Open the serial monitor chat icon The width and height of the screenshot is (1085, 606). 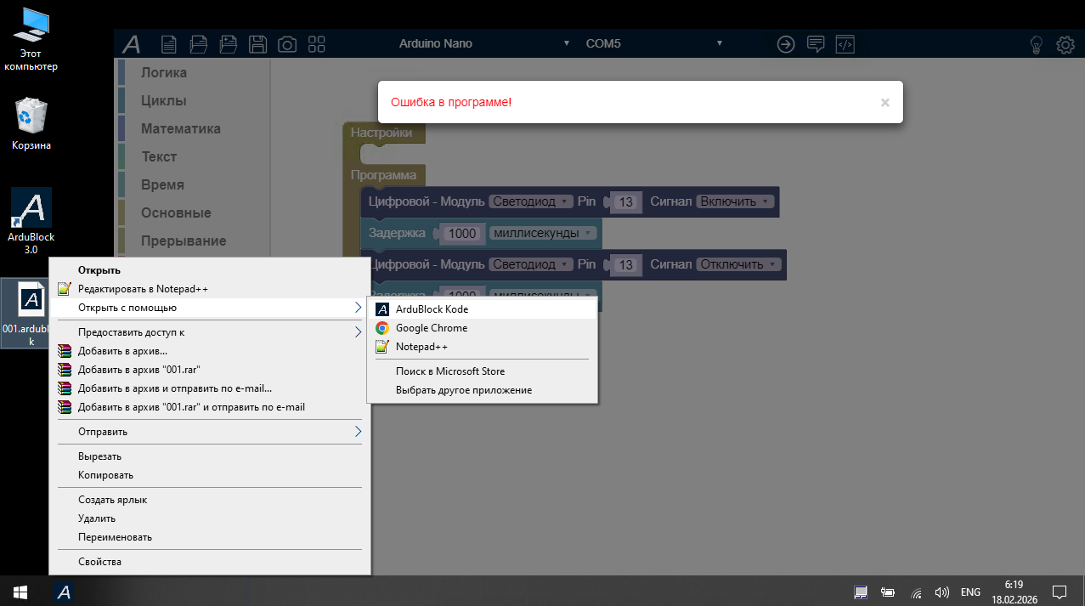816,44
